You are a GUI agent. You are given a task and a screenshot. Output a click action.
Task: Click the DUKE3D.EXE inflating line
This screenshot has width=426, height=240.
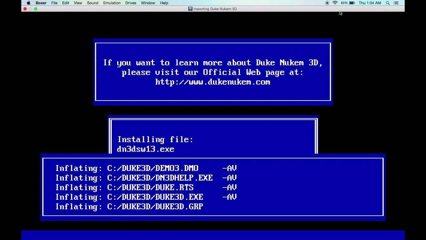pyautogui.click(x=146, y=197)
